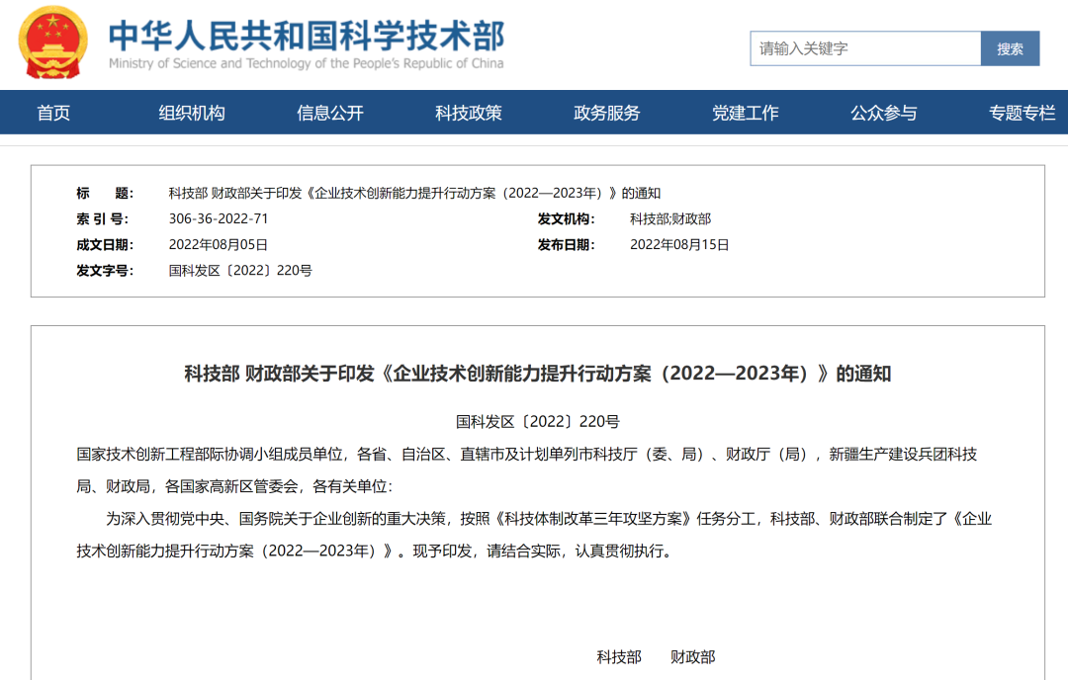Click the title value in the metadata box
1068x680 pixels.
(x=414, y=193)
